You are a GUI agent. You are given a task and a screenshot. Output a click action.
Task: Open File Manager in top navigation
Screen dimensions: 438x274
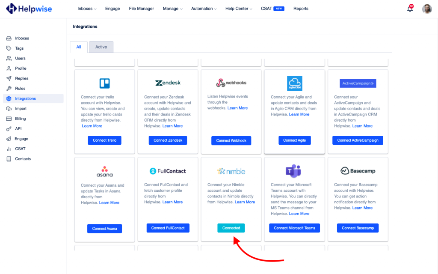[141, 9]
